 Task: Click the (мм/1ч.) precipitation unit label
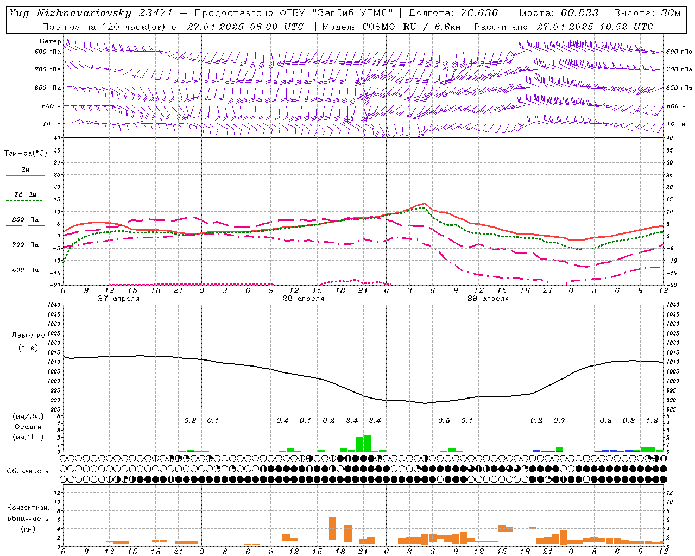click(x=28, y=437)
